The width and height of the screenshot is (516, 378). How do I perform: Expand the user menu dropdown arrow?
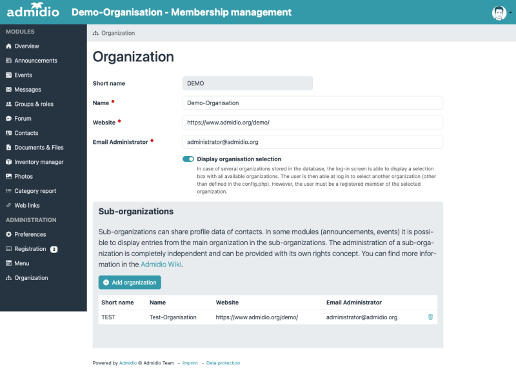click(x=510, y=13)
